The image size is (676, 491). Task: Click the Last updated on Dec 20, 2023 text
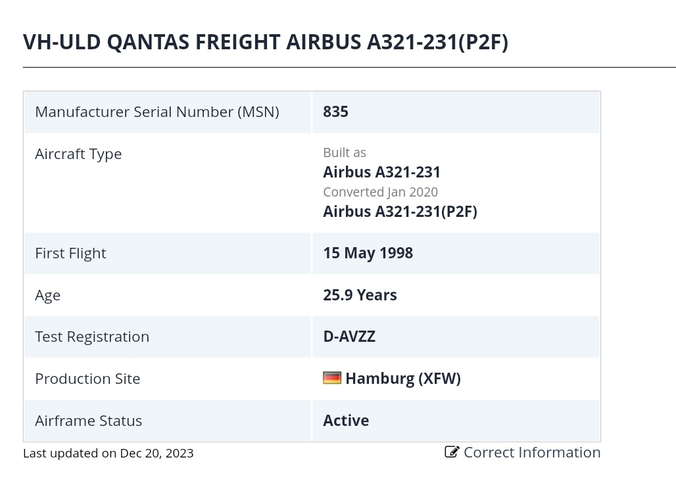(x=109, y=454)
